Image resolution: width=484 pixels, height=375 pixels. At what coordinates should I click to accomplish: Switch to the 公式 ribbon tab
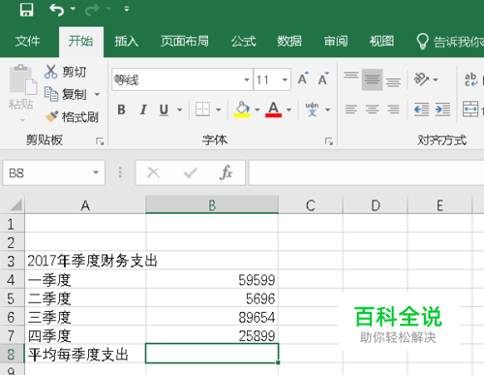pos(243,42)
